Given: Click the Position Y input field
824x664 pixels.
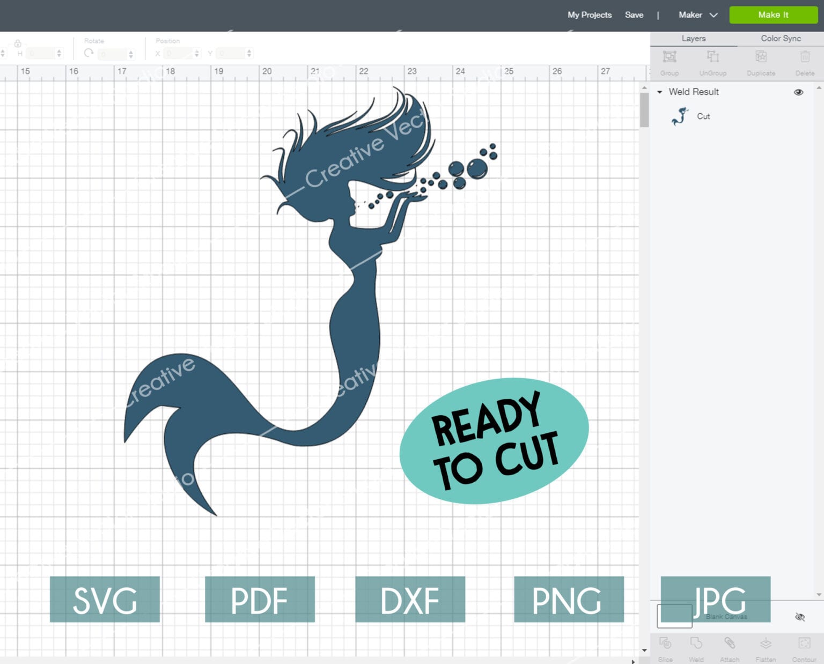Looking at the screenshot, I should [x=230, y=54].
